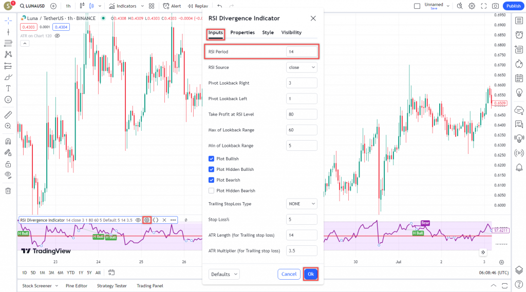The width and height of the screenshot is (526, 292).
Task: Open the watchlist panel icon
Action: click(519, 21)
